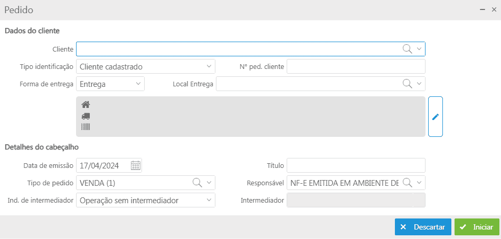501x239 pixels.
Task: Expand the Local Entrega dropdown arrow
Action: click(419, 84)
